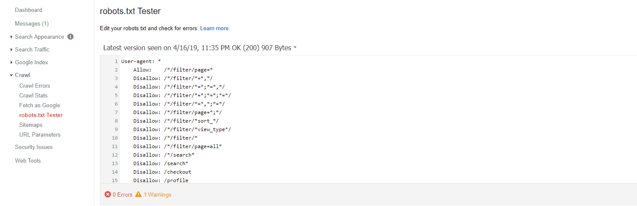637x206 pixels.
Task: Click the User-agent line in editor
Action: (141, 61)
